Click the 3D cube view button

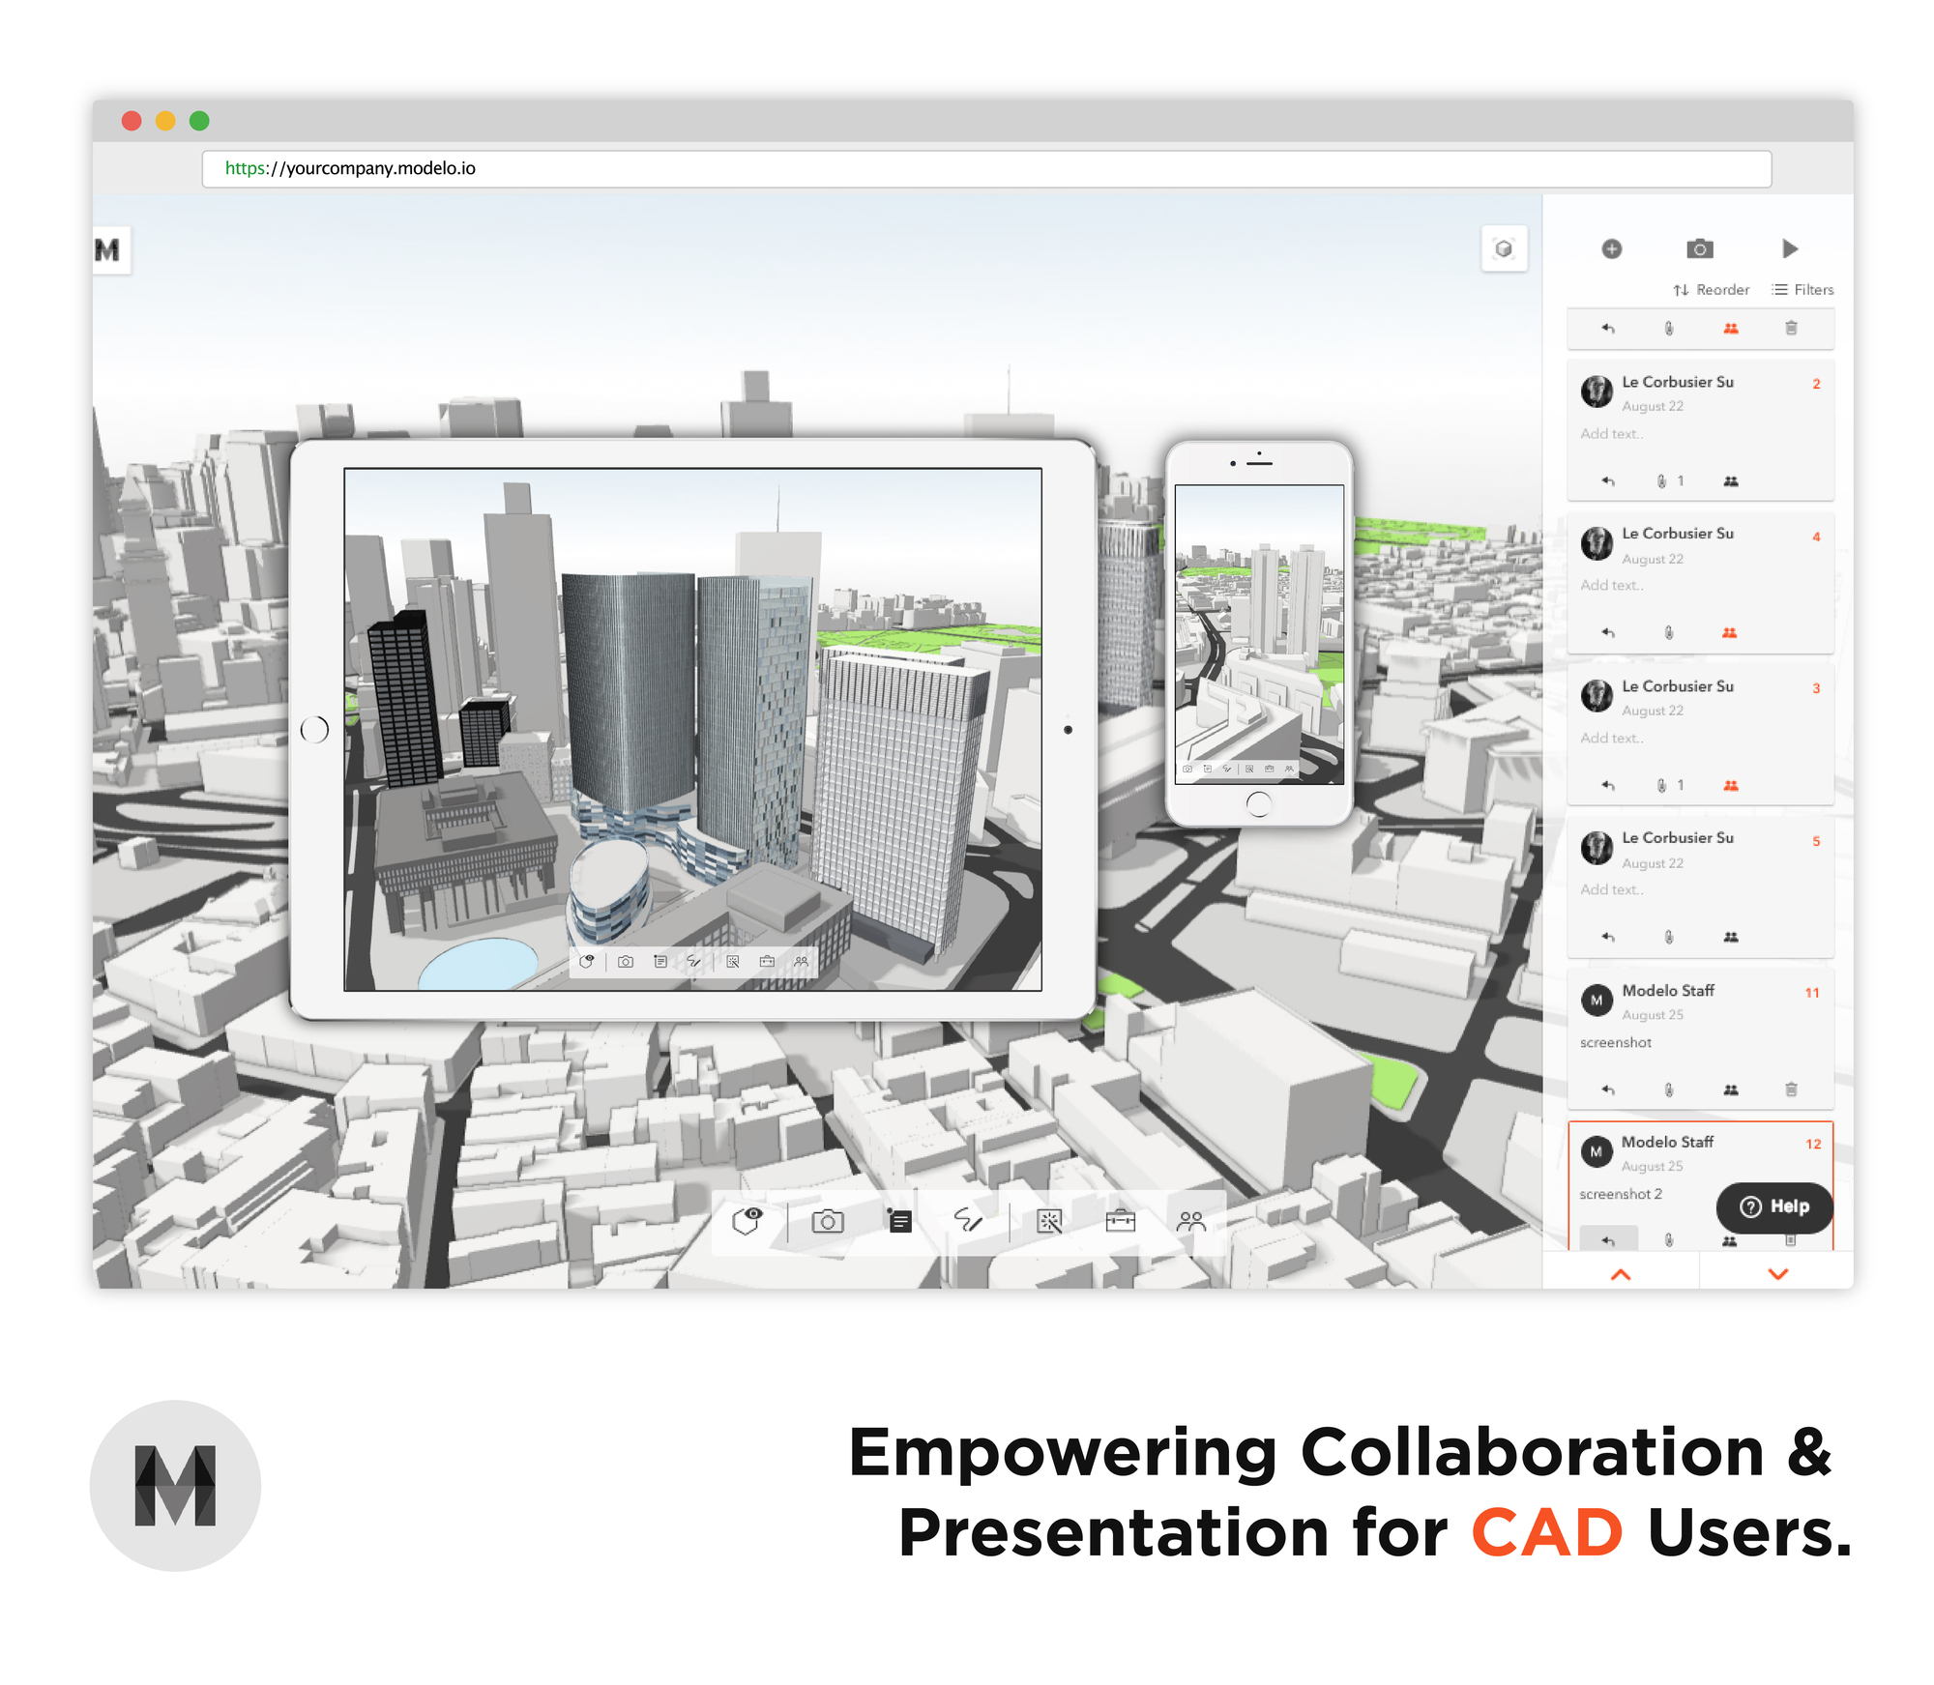1504,249
